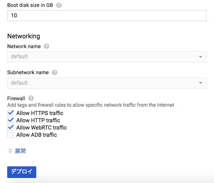Click the Allow HTTPS traffic label

[40, 113]
